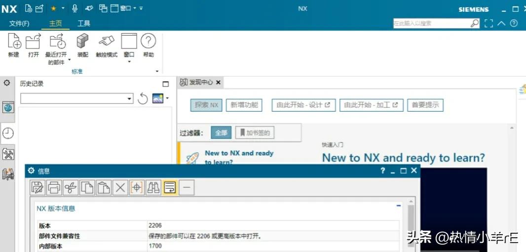Screen dimensions: 526x252
Task: Click the Cut scissors icon in 信息 toolbar
Action: pos(70,188)
